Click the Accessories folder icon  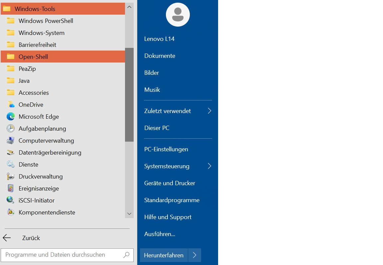point(11,92)
